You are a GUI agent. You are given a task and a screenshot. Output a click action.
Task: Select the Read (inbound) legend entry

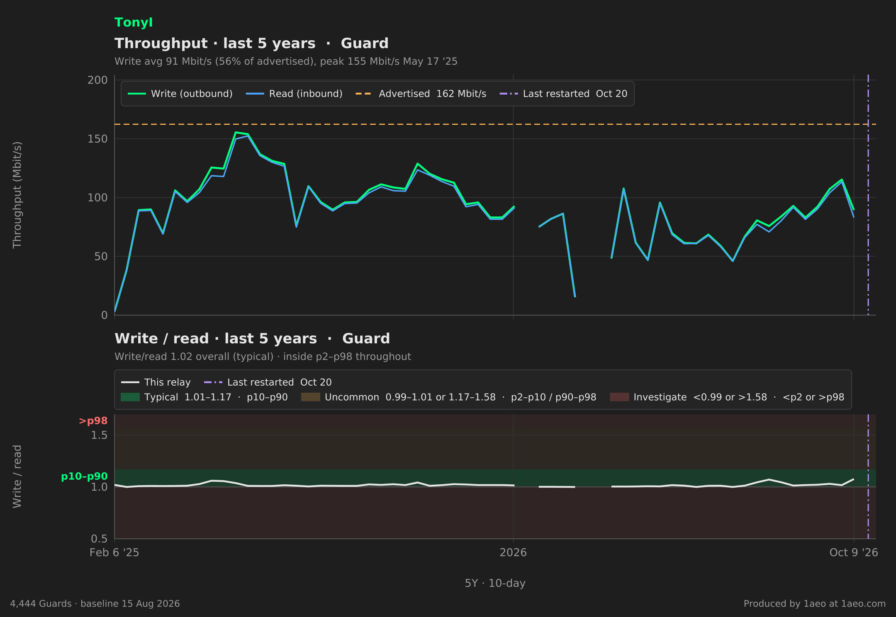pos(295,94)
